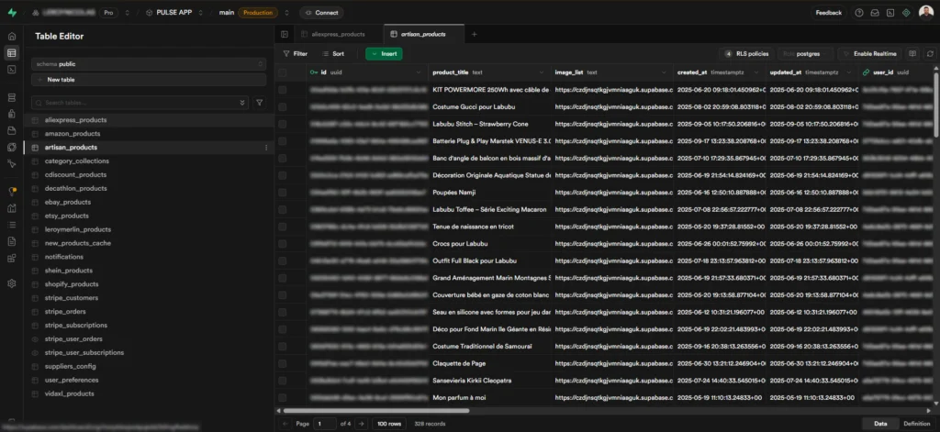Open the Advisors lightbulb sidebar icon
This screenshot has width=940, height=432.
pos(11,192)
